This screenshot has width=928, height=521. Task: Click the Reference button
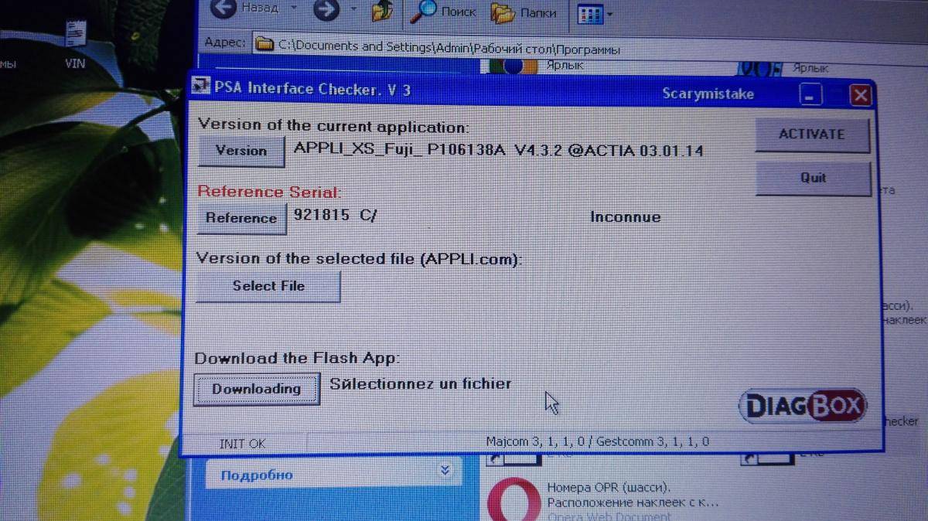[241, 218]
